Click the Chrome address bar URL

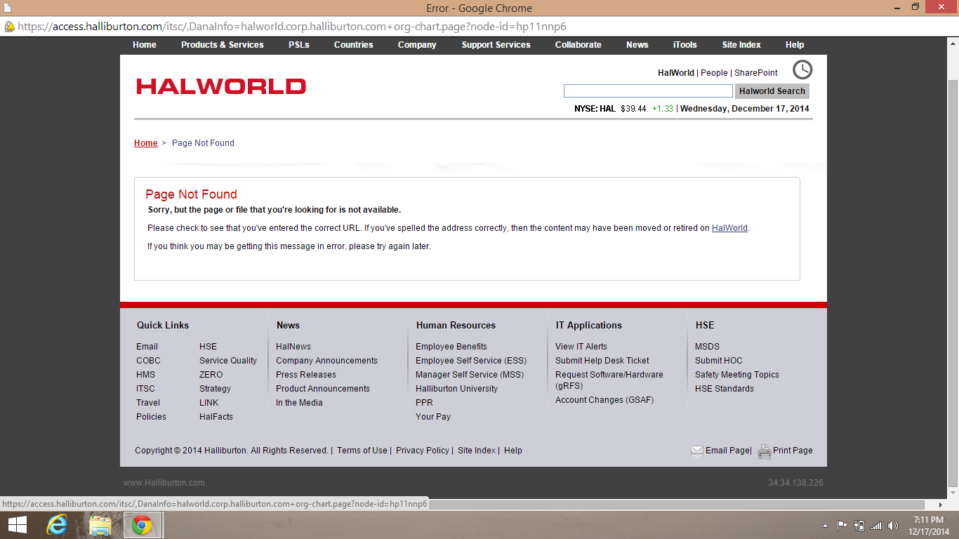[x=292, y=27]
